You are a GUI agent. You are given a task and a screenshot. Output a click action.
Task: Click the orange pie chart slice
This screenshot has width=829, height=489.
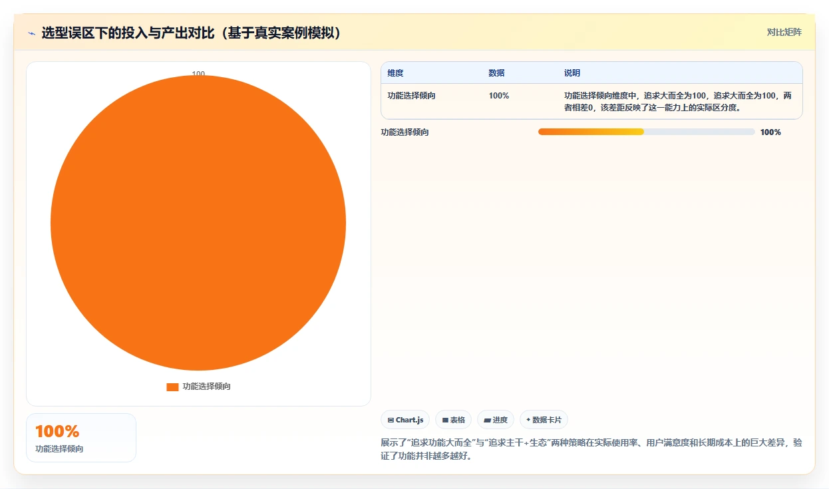pos(198,223)
